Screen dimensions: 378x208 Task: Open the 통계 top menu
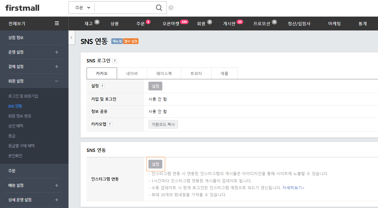click(363, 24)
